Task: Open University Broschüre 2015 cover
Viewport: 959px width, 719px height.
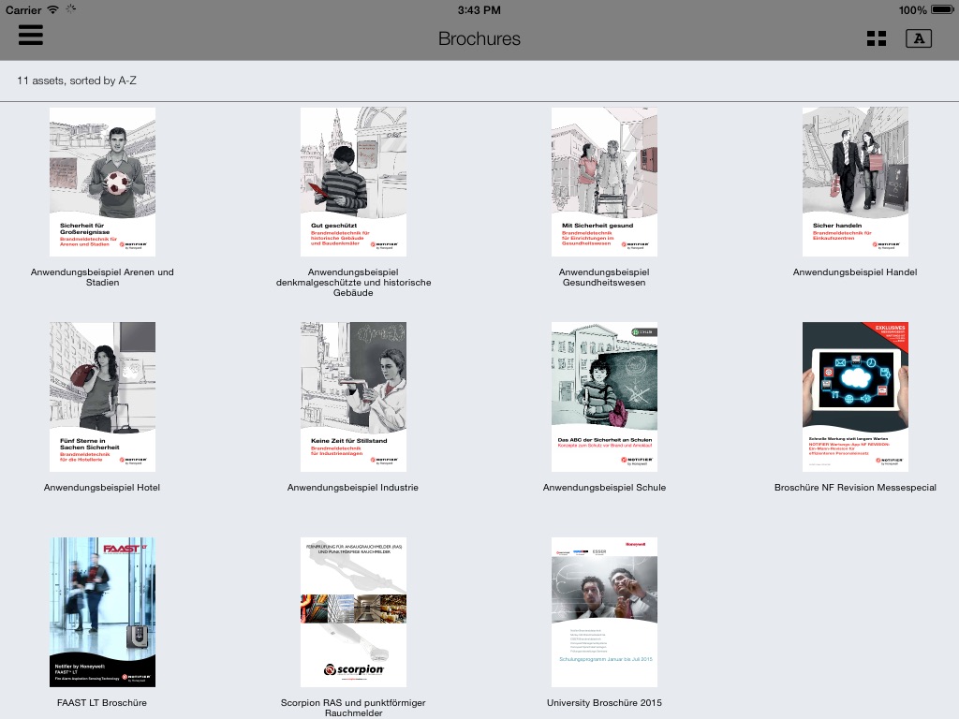Action: pos(604,612)
